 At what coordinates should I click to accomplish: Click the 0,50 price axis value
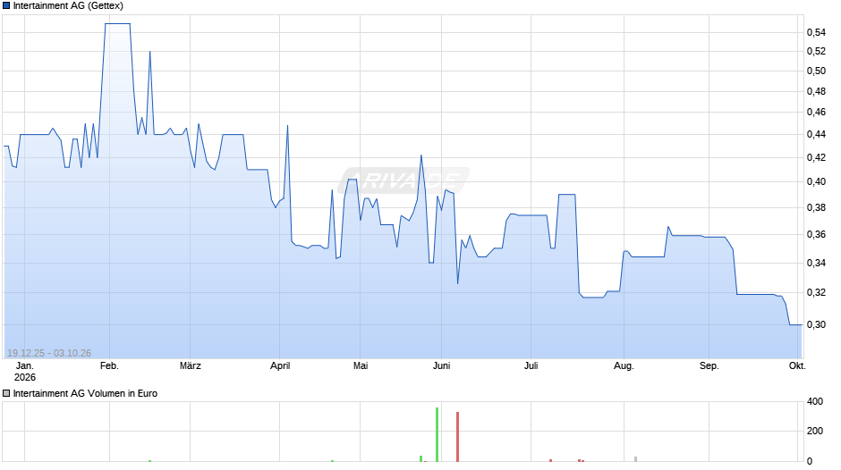tap(816, 71)
